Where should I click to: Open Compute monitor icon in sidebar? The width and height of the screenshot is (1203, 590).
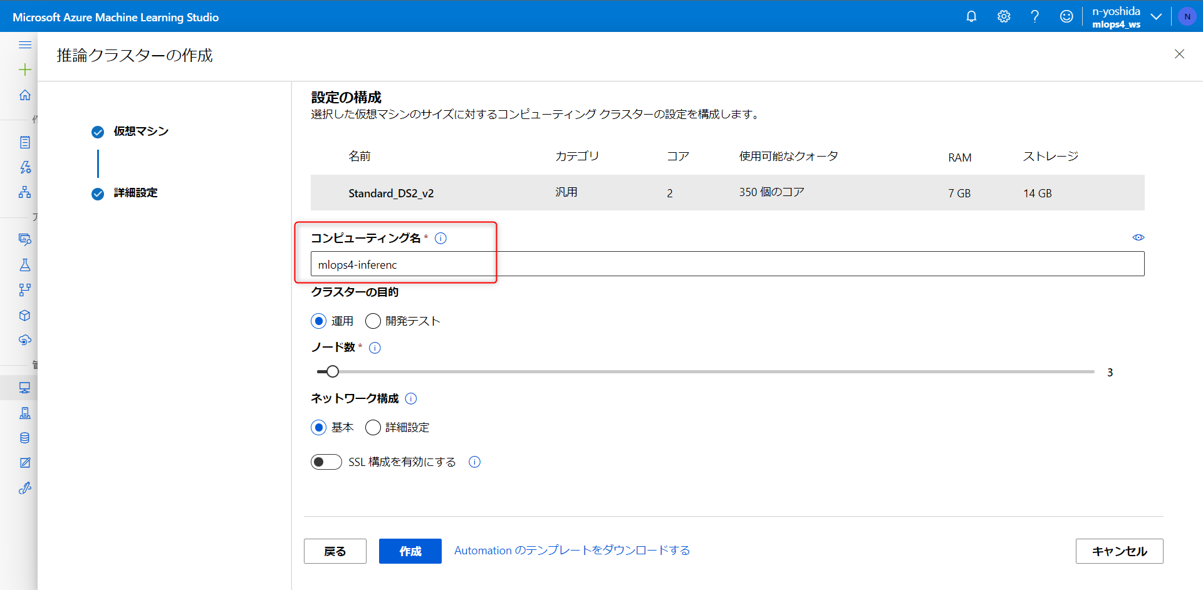[25, 388]
